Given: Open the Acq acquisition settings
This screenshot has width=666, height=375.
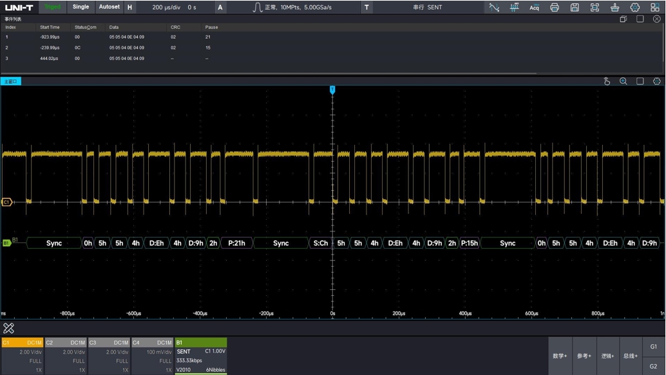Looking at the screenshot, I should (x=535, y=7).
